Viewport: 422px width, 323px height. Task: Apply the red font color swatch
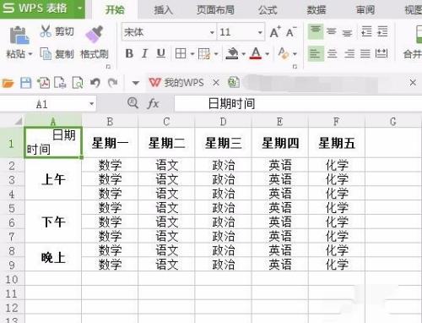256,53
